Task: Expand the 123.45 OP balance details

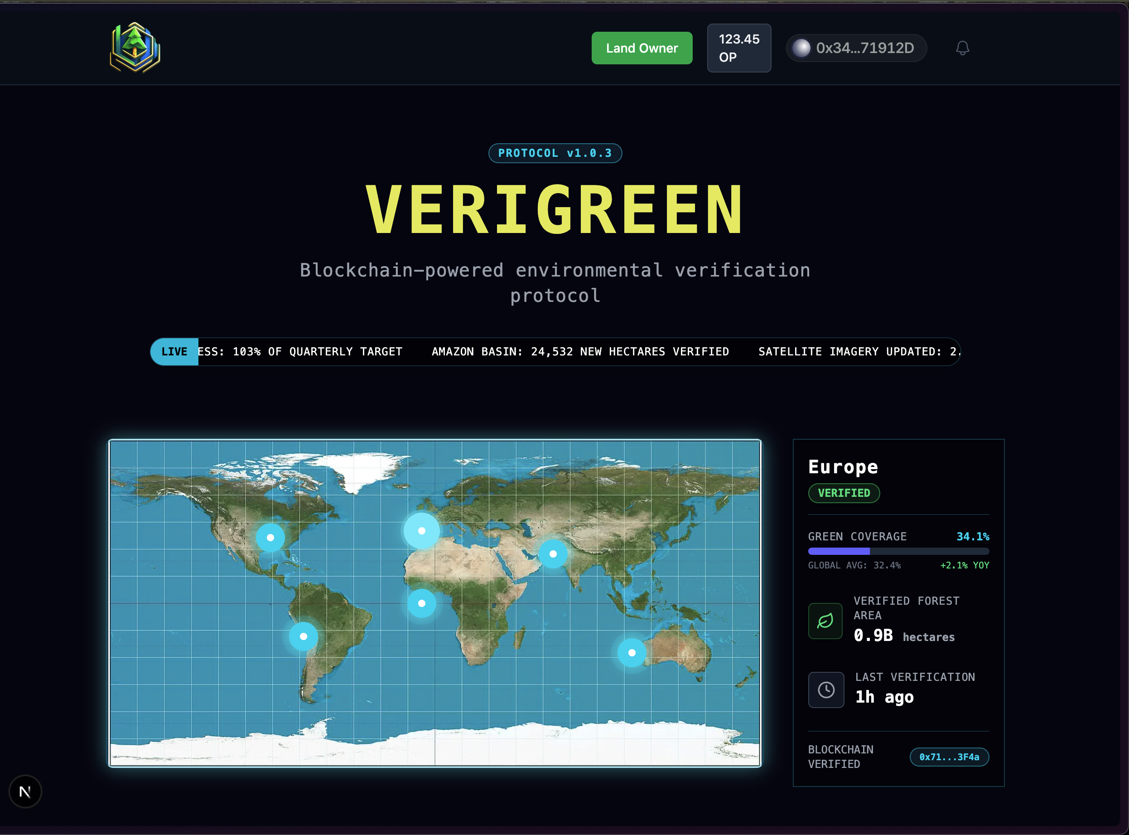Action: (739, 48)
